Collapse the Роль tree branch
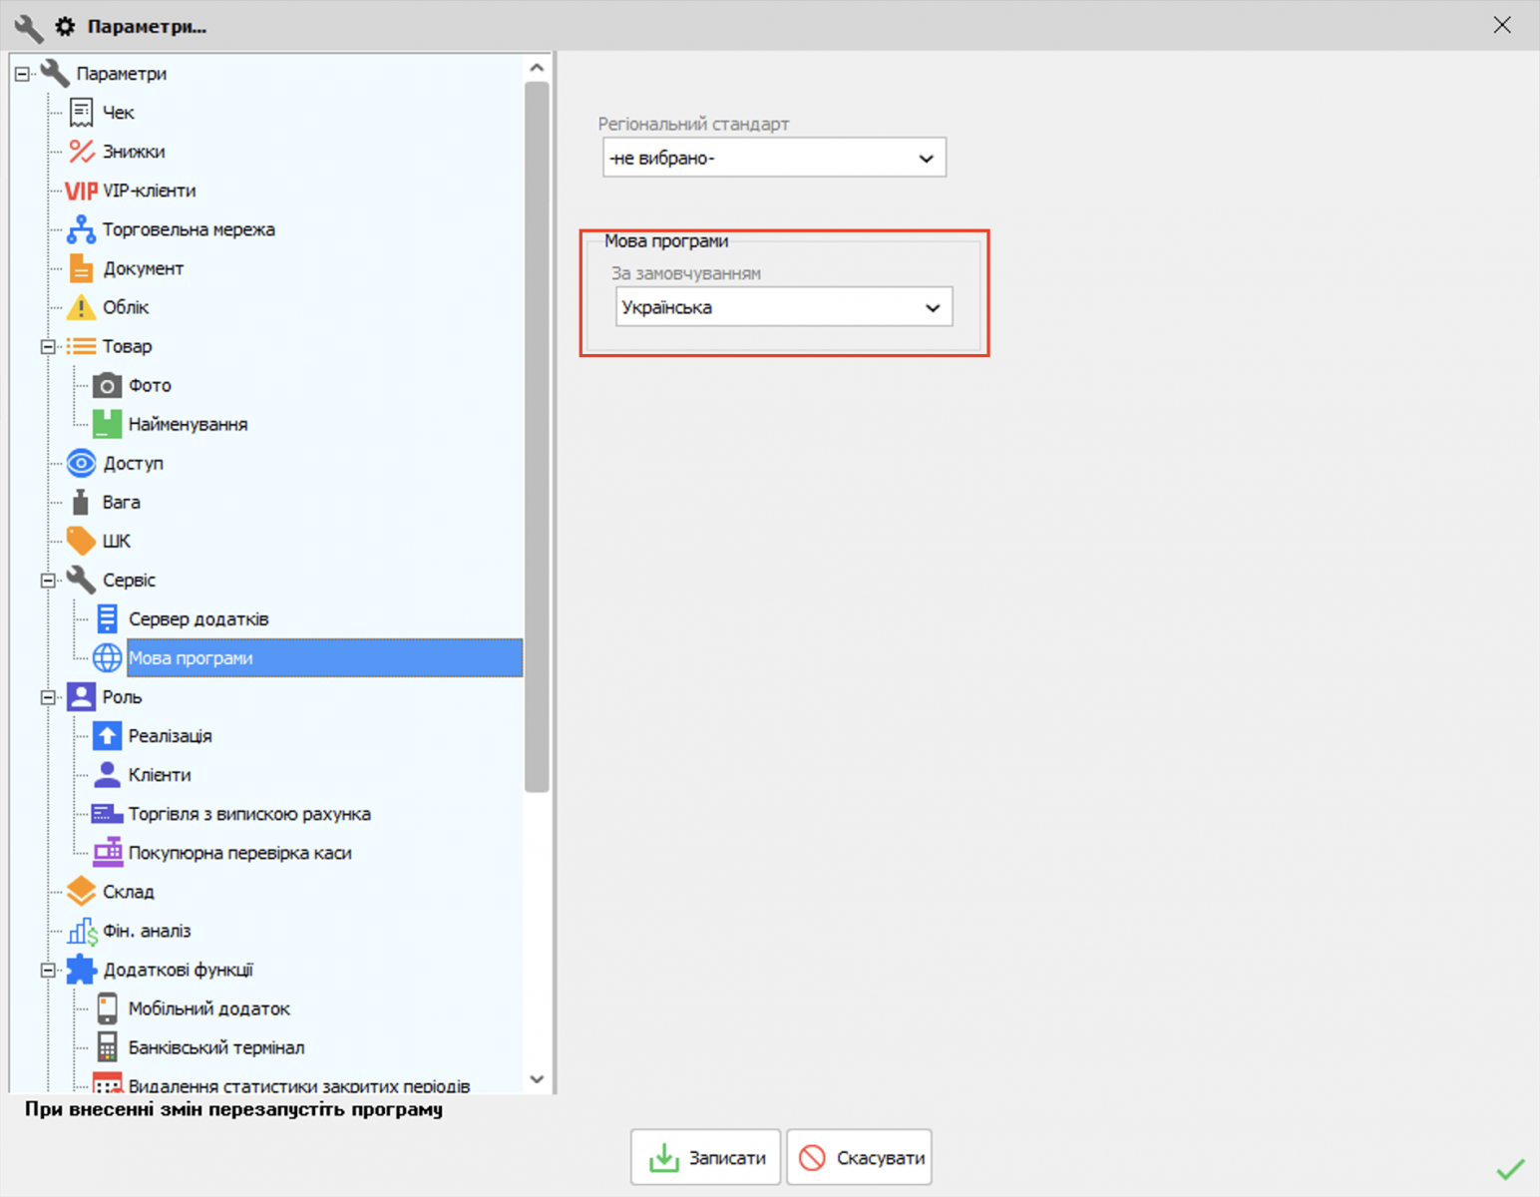Screen dimensions: 1540x1197 47,697
